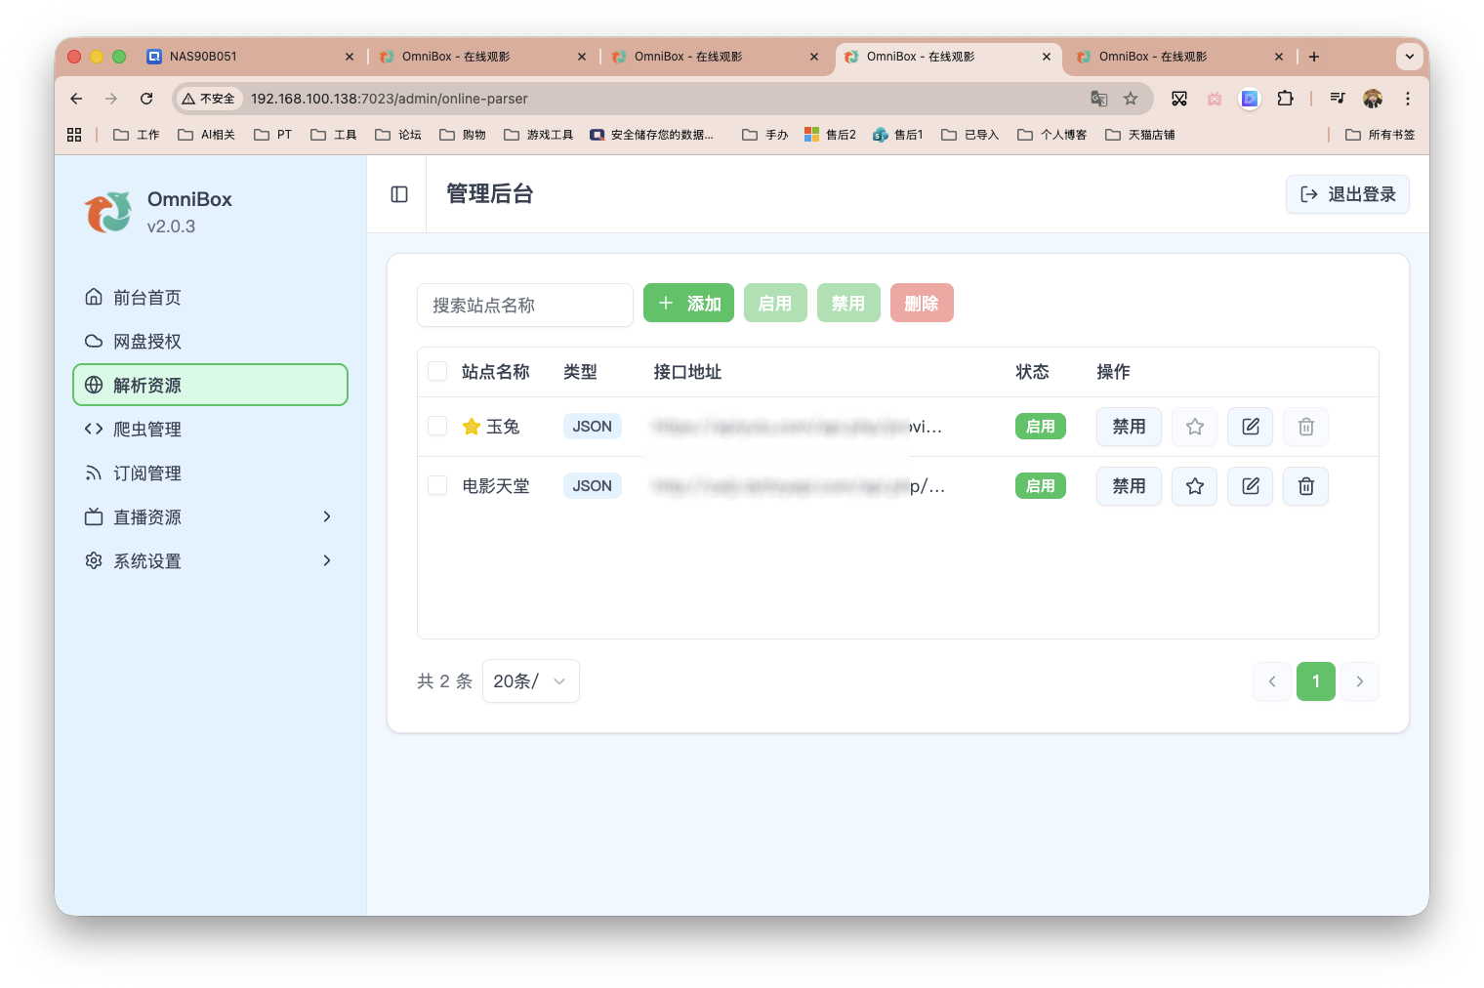Screen dimensions: 1484x988
Task: Select the leftmost OmniBox - 在线观影 tab
Action: tap(478, 56)
